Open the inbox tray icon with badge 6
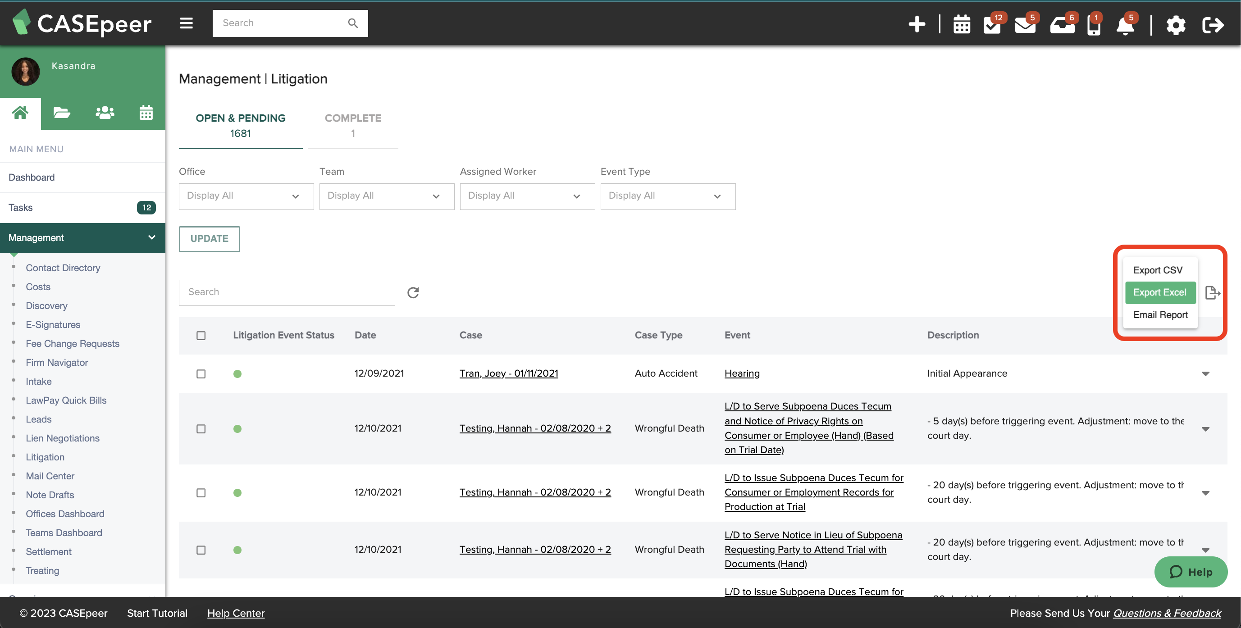 (x=1062, y=25)
